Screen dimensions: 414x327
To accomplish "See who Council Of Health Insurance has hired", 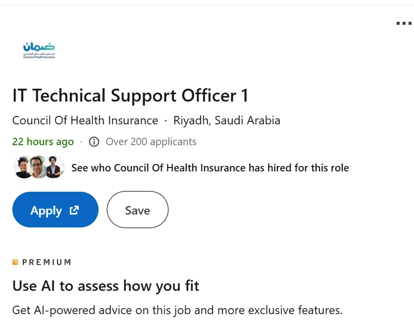I will pyautogui.click(x=210, y=168).
